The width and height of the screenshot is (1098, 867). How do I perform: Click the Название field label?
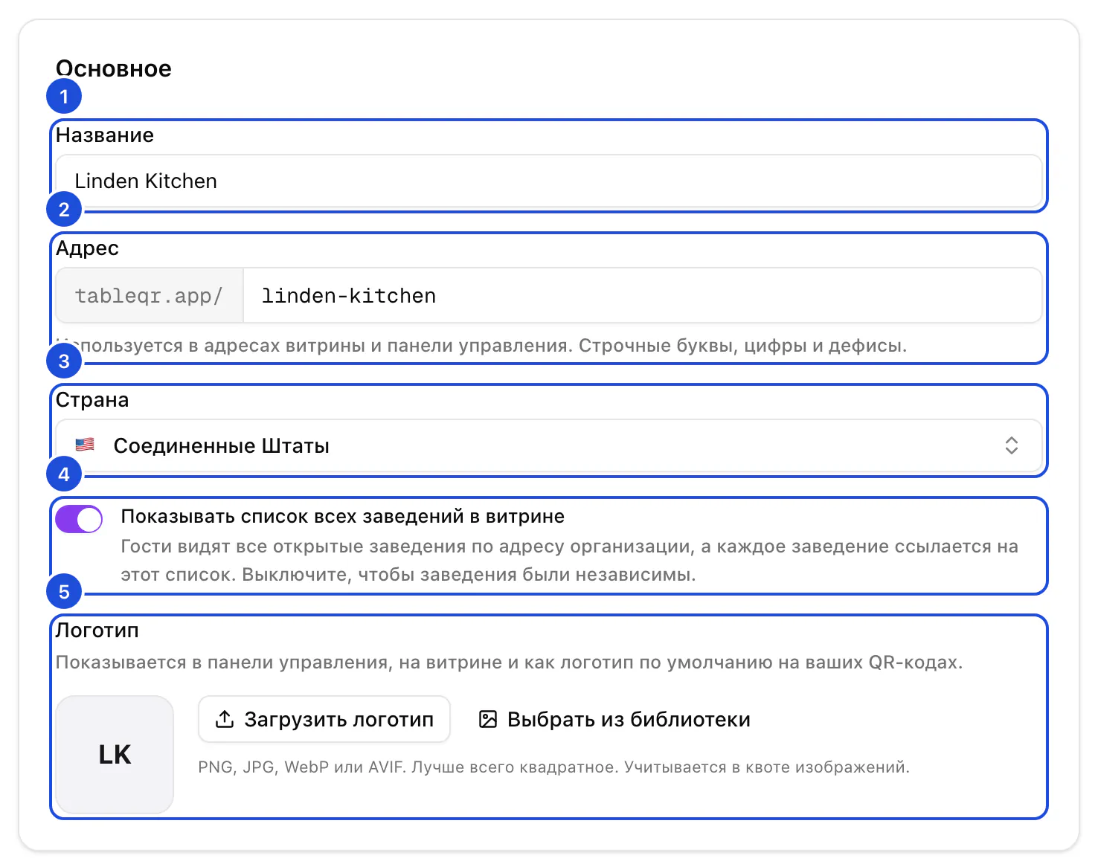pyautogui.click(x=105, y=135)
